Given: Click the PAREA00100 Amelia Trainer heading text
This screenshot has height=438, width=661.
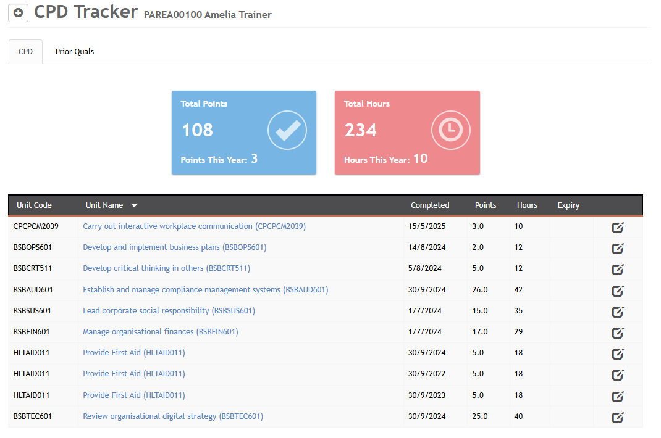Looking at the screenshot, I should tap(208, 15).
